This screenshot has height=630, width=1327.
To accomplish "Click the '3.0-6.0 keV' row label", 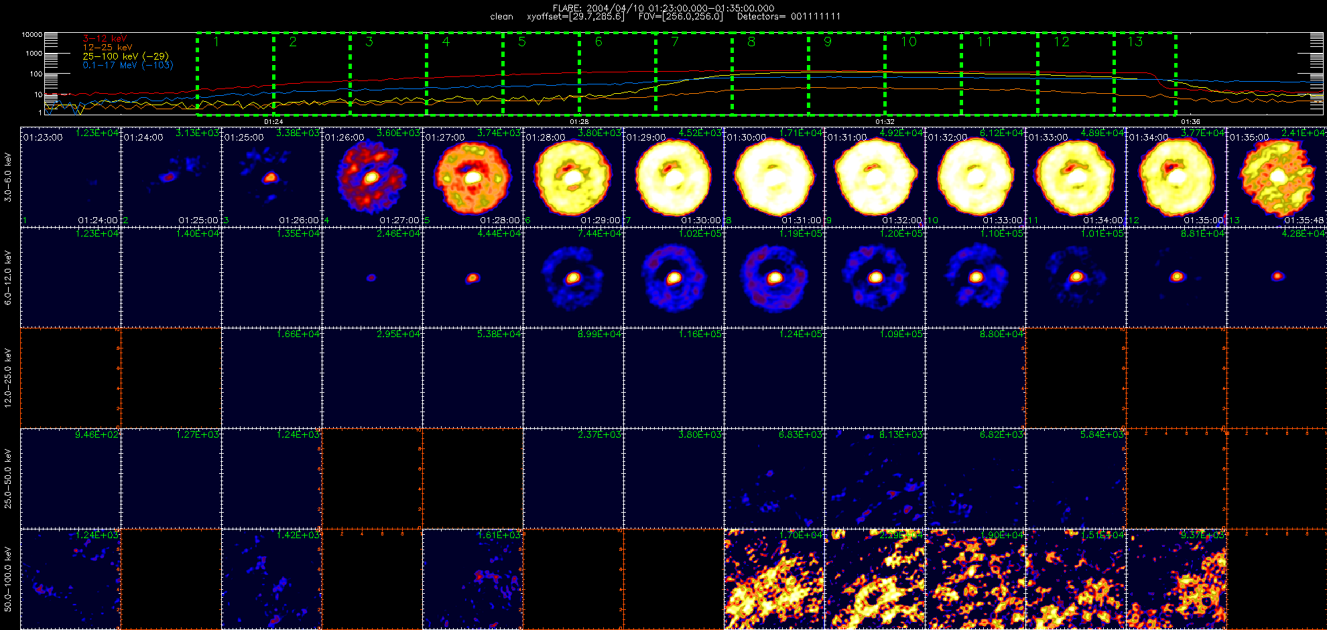I will (8, 177).
